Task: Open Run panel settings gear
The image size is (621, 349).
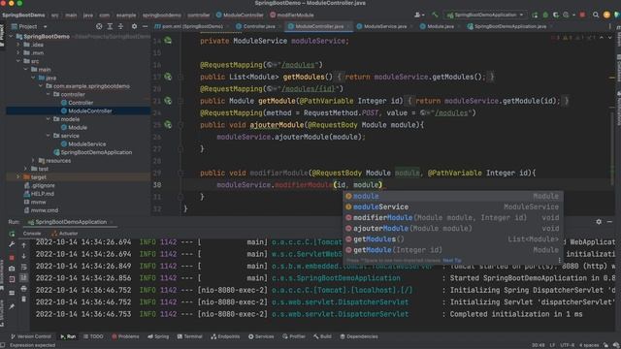Action: (599, 222)
